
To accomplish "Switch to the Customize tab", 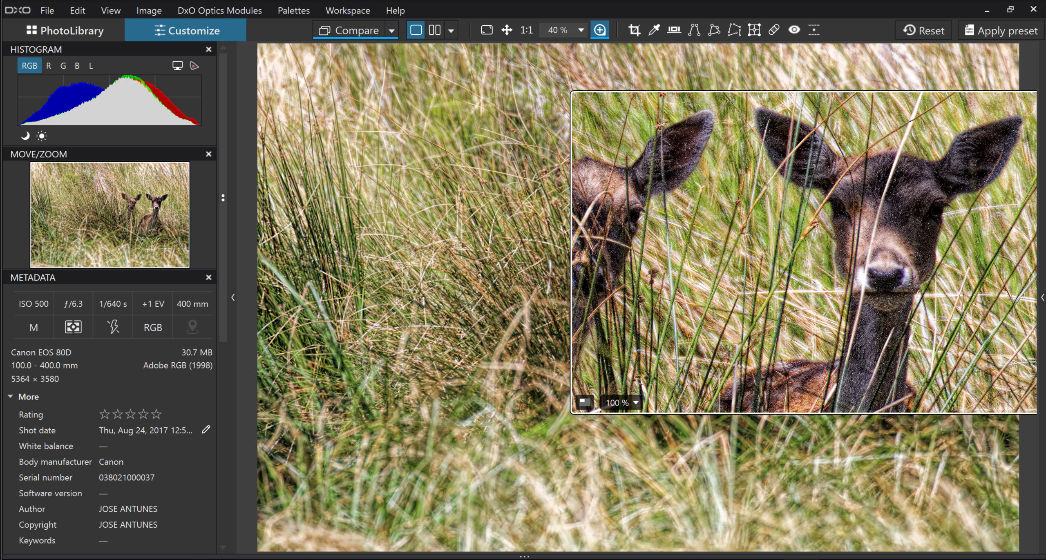I will pyautogui.click(x=186, y=31).
